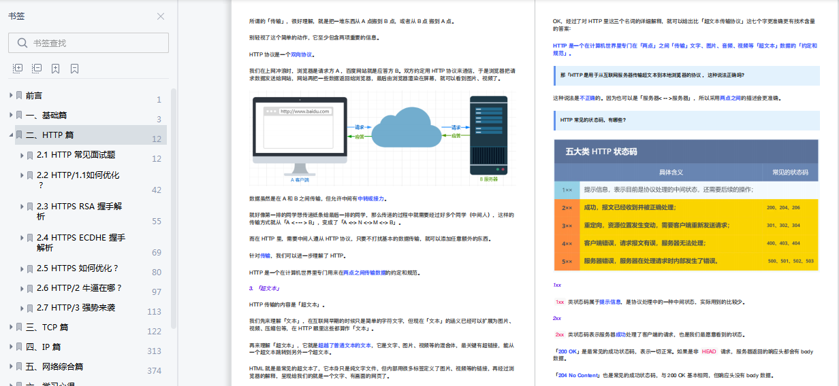
Task: Click the client-server cloud diagram image
Action: pos(381,139)
